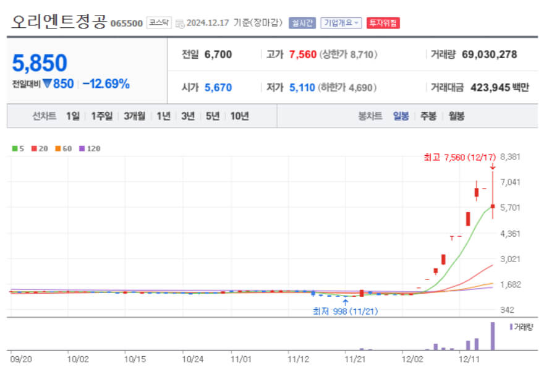Screen dimensions: 544x371
Task: Open the 기업개요 dropdown
Action: click(341, 23)
